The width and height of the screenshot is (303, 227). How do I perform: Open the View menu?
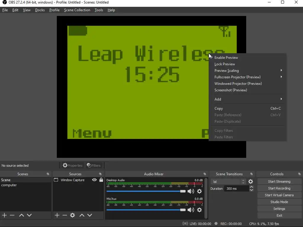pos(27,10)
